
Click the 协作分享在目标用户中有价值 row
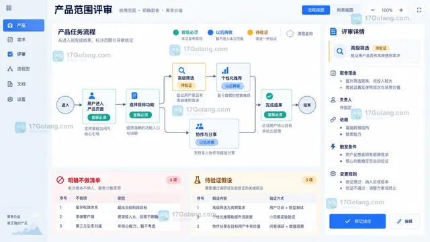click(255, 227)
